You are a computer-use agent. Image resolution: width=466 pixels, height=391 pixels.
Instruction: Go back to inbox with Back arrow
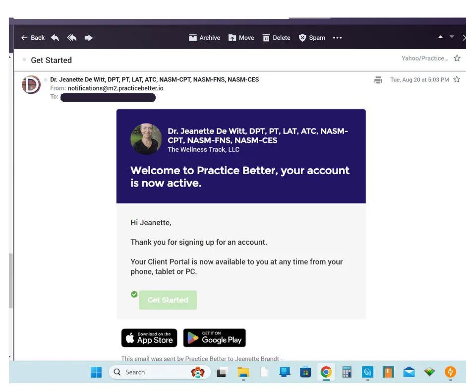[33, 38]
